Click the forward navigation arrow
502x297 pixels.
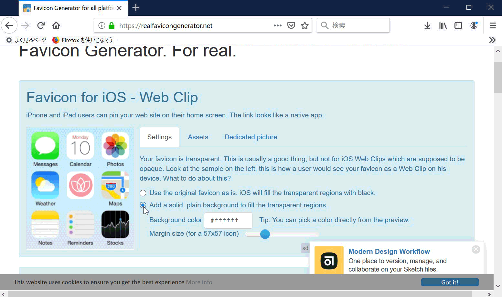coord(25,25)
